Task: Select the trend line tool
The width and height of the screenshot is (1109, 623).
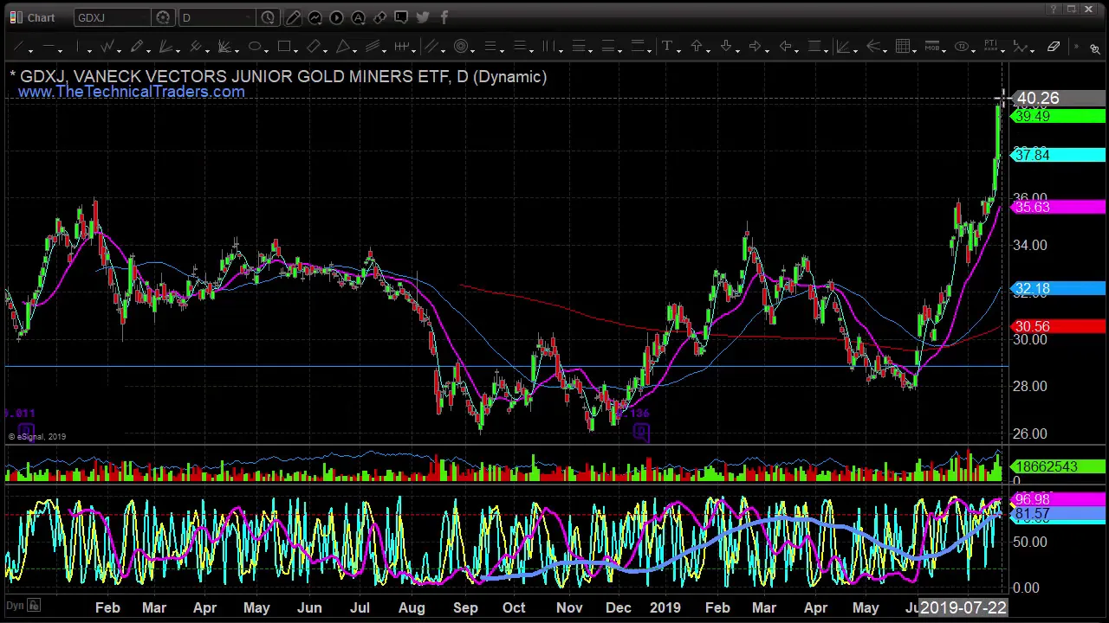Action: 20,47
